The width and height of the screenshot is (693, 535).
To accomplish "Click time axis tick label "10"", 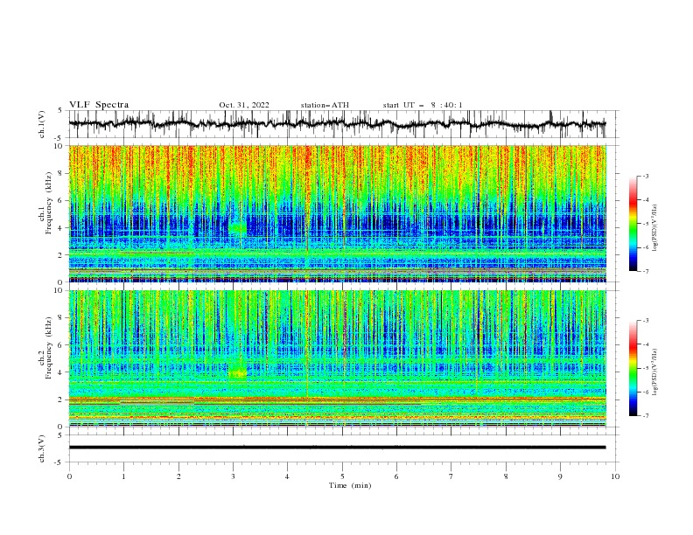I will (x=615, y=476).
